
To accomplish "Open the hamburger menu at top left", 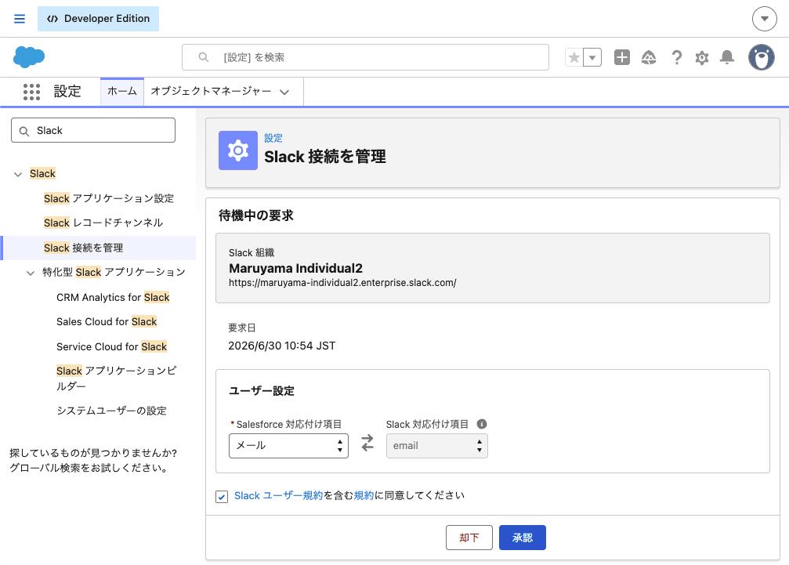I will click(20, 19).
